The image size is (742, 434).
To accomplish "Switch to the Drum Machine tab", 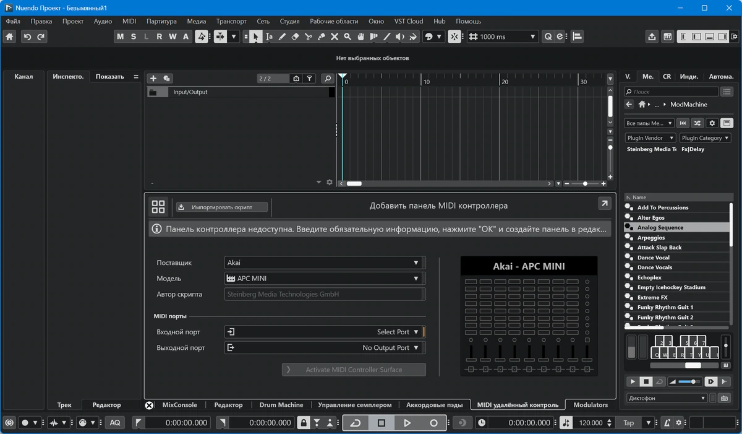I will (x=281, y=405).
